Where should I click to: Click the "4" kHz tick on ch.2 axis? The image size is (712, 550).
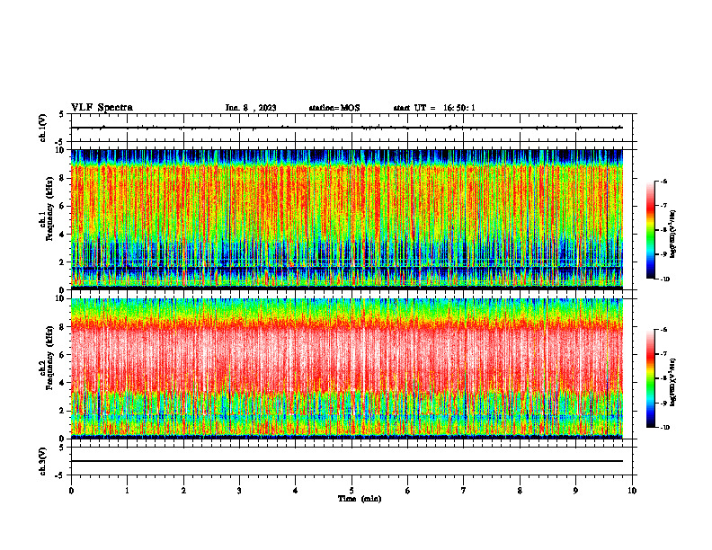pos(63,383)
